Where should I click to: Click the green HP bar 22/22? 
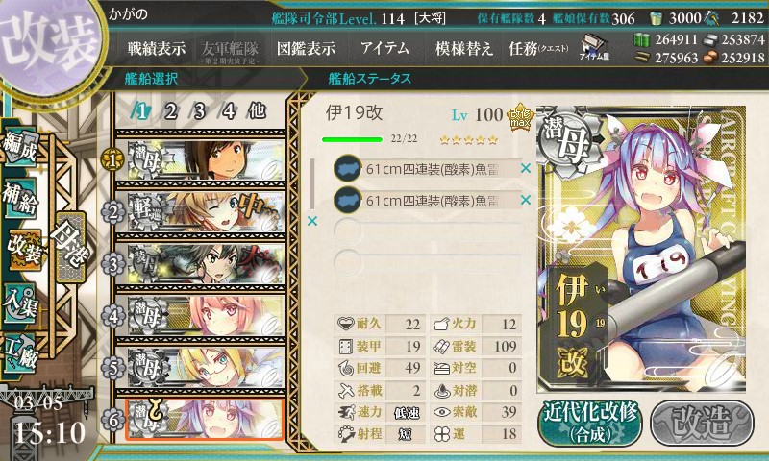click(352, 139)
